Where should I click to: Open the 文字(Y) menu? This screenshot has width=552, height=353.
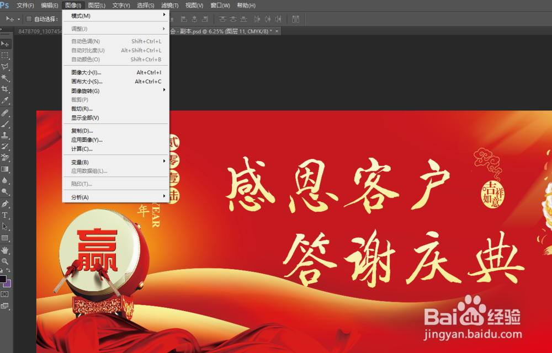(121, 6)
